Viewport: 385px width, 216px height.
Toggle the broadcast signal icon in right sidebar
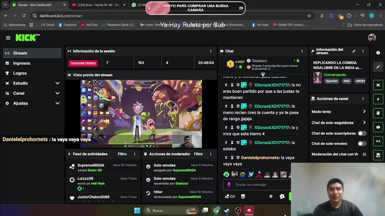tap(378, 141)
